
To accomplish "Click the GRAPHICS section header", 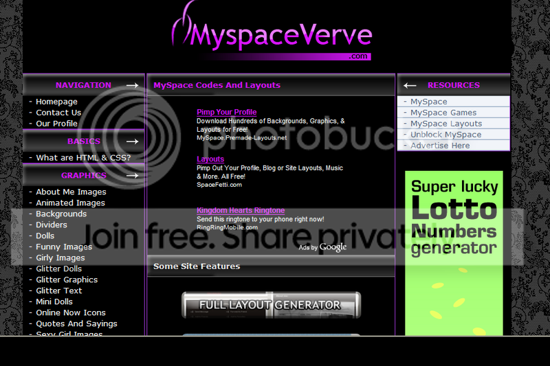I will 84,176.
